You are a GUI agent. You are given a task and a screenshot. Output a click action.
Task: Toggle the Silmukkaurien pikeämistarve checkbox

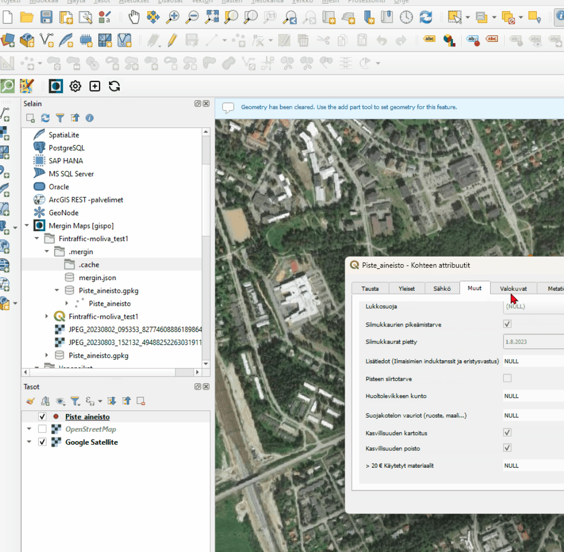click(507, 324)
